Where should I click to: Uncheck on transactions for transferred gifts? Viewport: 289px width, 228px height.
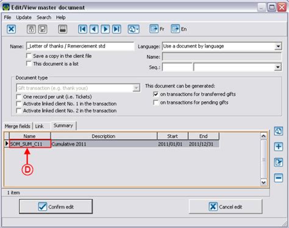click(155, 94)
